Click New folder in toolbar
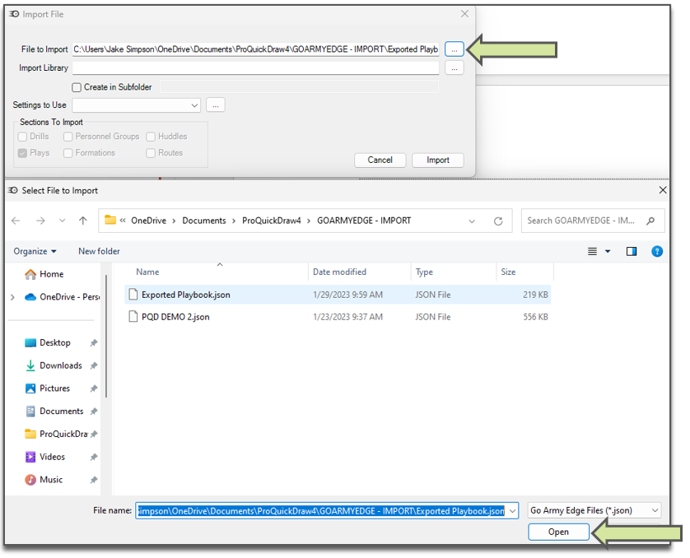This screenshot has height=558, width=690. click(x=99, y=251)
